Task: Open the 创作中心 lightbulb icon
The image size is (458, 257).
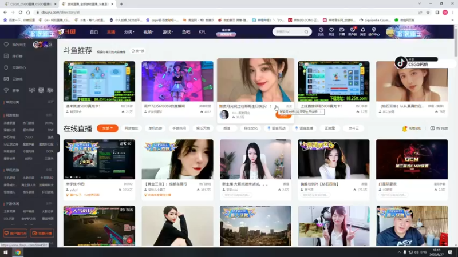Action: [x=374, y=31]
